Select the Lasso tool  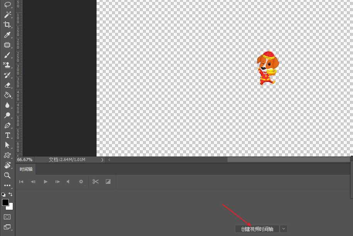(x=8, y=5)
